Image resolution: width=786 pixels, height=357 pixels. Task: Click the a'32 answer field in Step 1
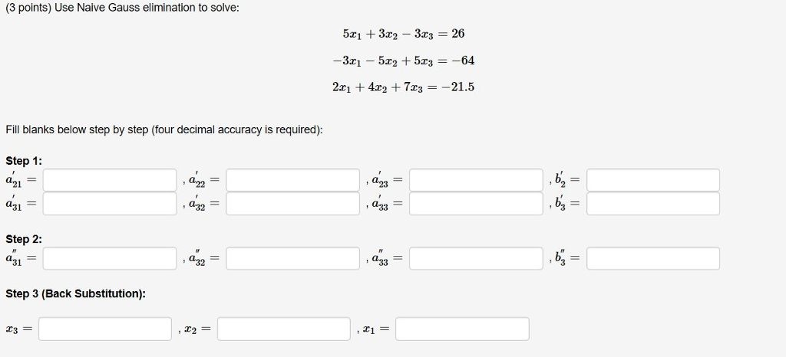pos(292,204)
